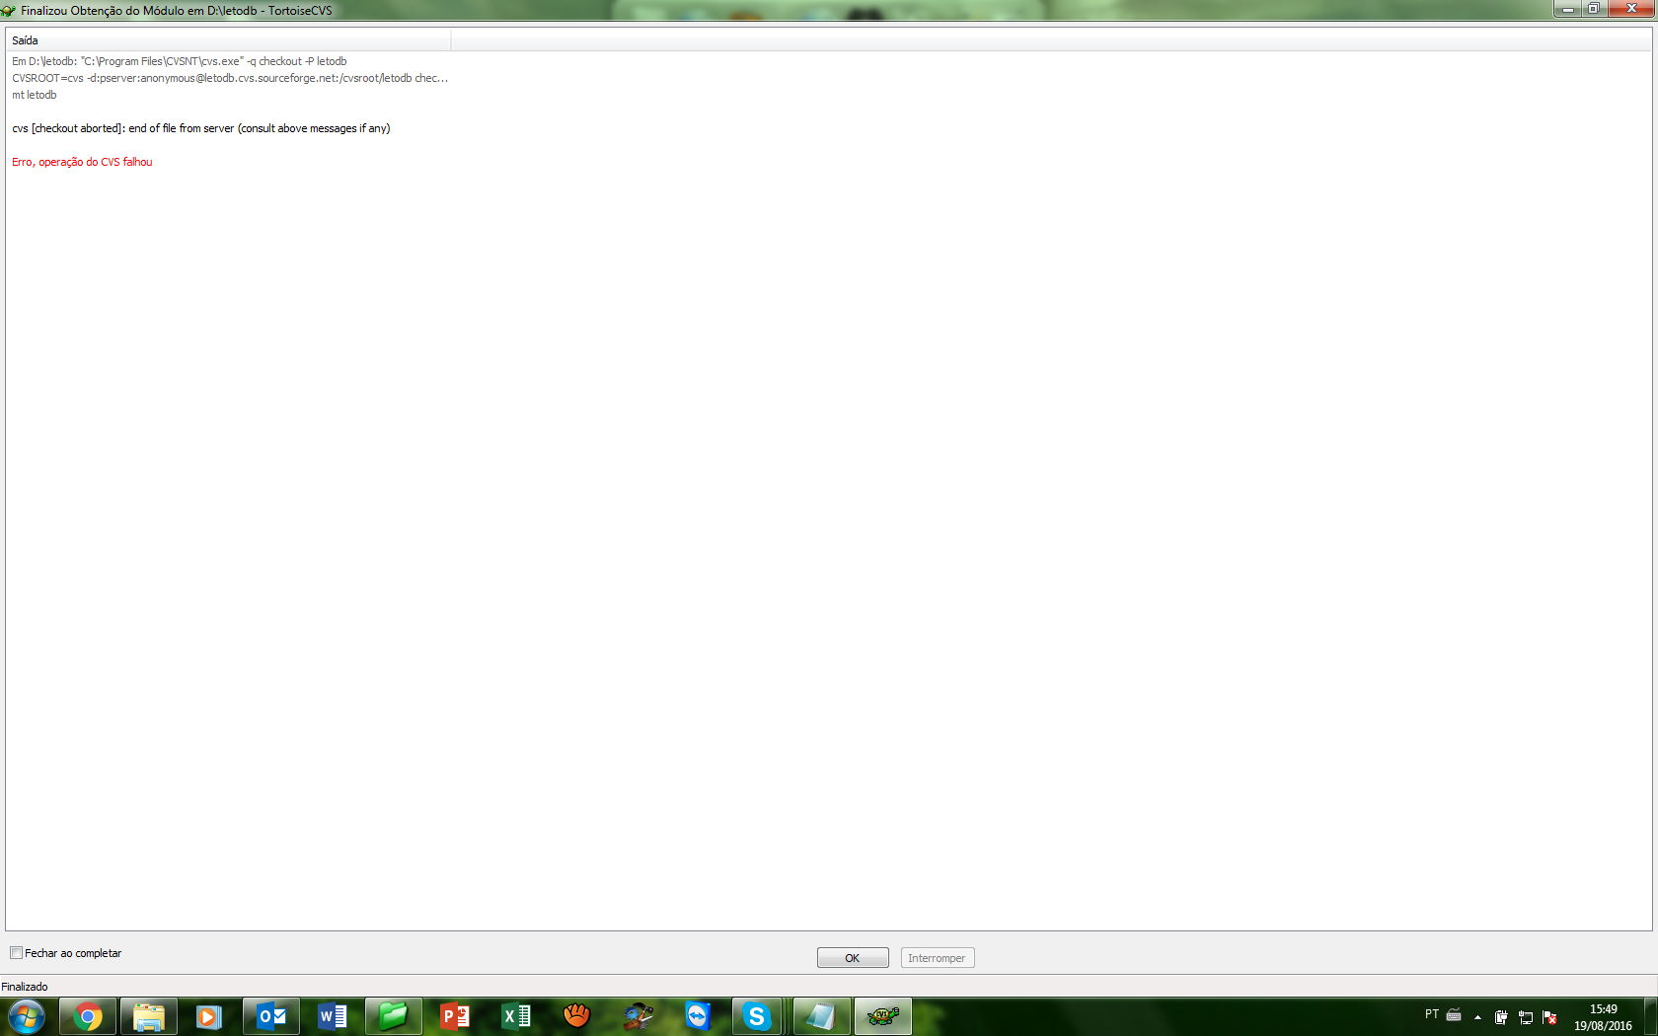Open the network tray icon
1658x1036 pixels.
1526,1017
